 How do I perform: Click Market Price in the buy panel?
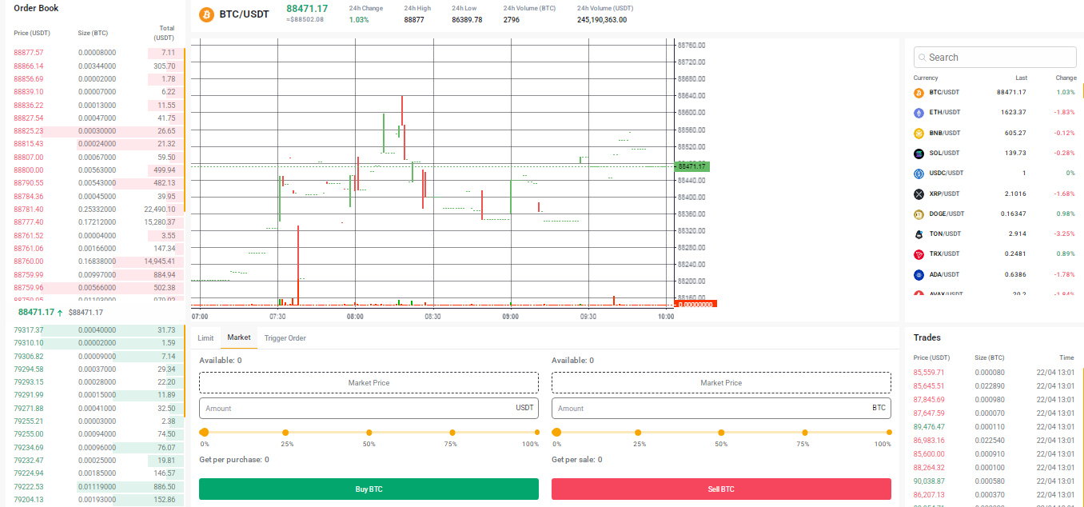click(x=369, y=381)
